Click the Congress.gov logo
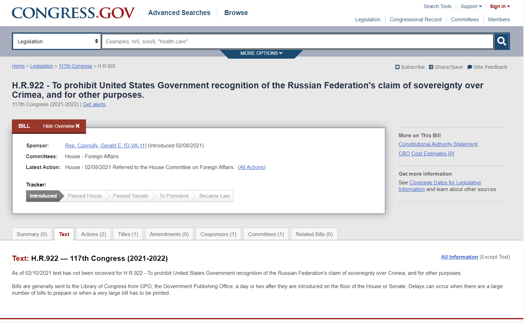This screenshot has height=323, width=524. (73, 13)
